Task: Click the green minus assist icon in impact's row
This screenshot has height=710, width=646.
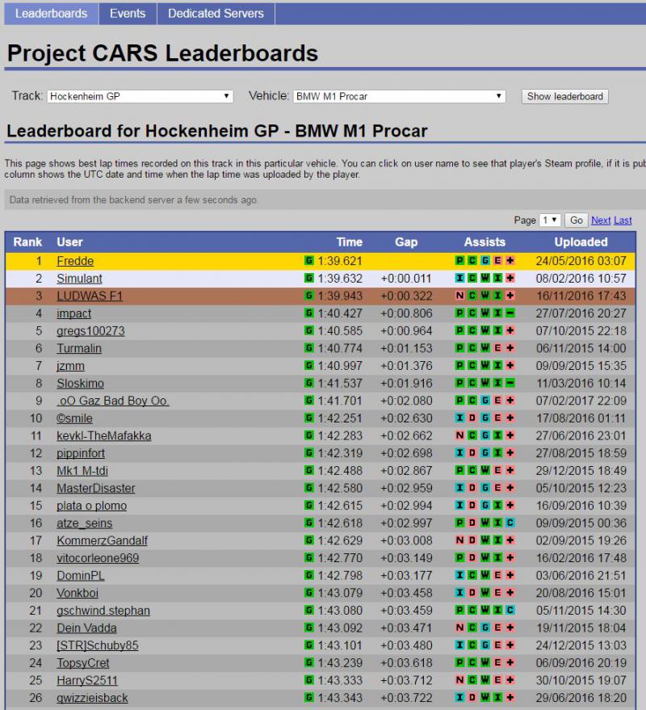Action: (510, 313)
